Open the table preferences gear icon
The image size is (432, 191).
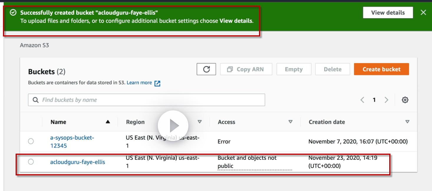tap(405, 100)
